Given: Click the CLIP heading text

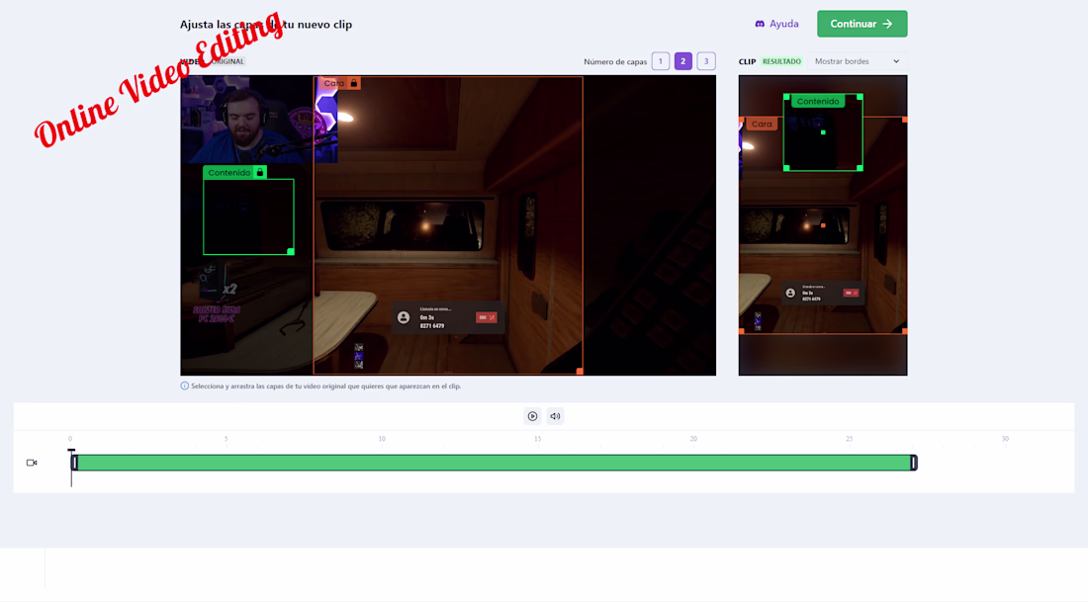Looking at the screenshot, I should [x=748, y=61].
